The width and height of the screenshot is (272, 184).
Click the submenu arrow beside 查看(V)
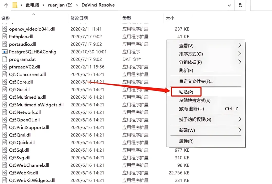240,45
